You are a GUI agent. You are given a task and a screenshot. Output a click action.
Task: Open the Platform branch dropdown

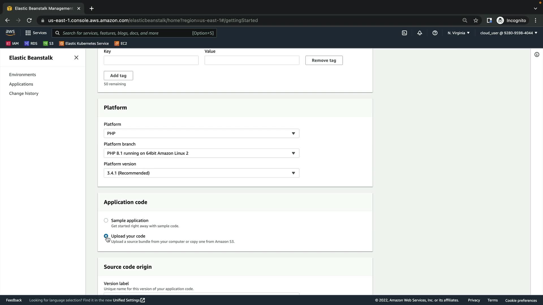click(x=201, y=153)
